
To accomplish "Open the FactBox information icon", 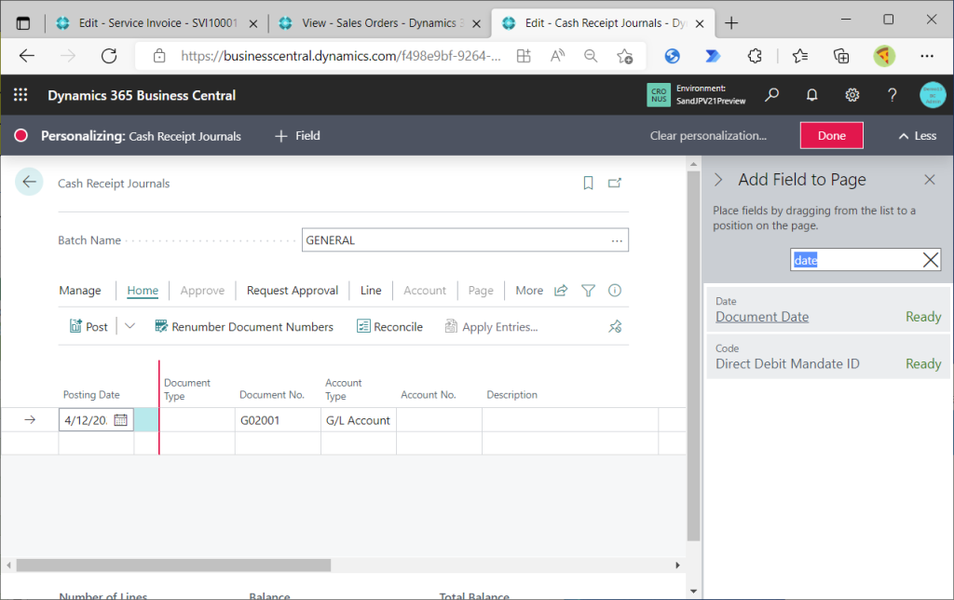I will [615, 291].
